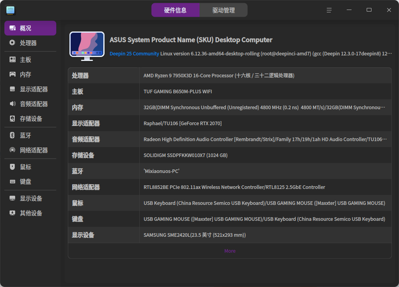Image resolution: width=399 pixels, height=287 pixels.
Task: Select the RTL8852BE PCIe wireless controller text
Action: pyautogui.click(x=234, y=187)
